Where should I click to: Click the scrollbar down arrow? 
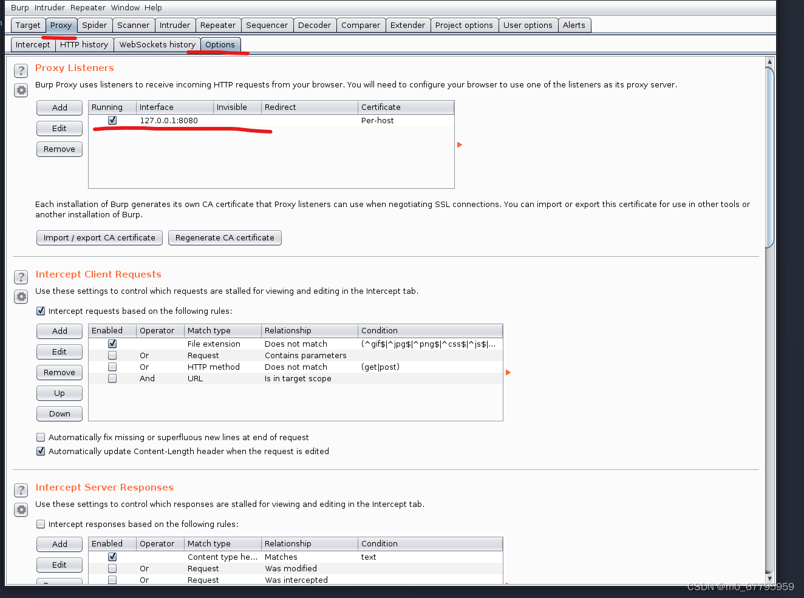click(769, 579)
